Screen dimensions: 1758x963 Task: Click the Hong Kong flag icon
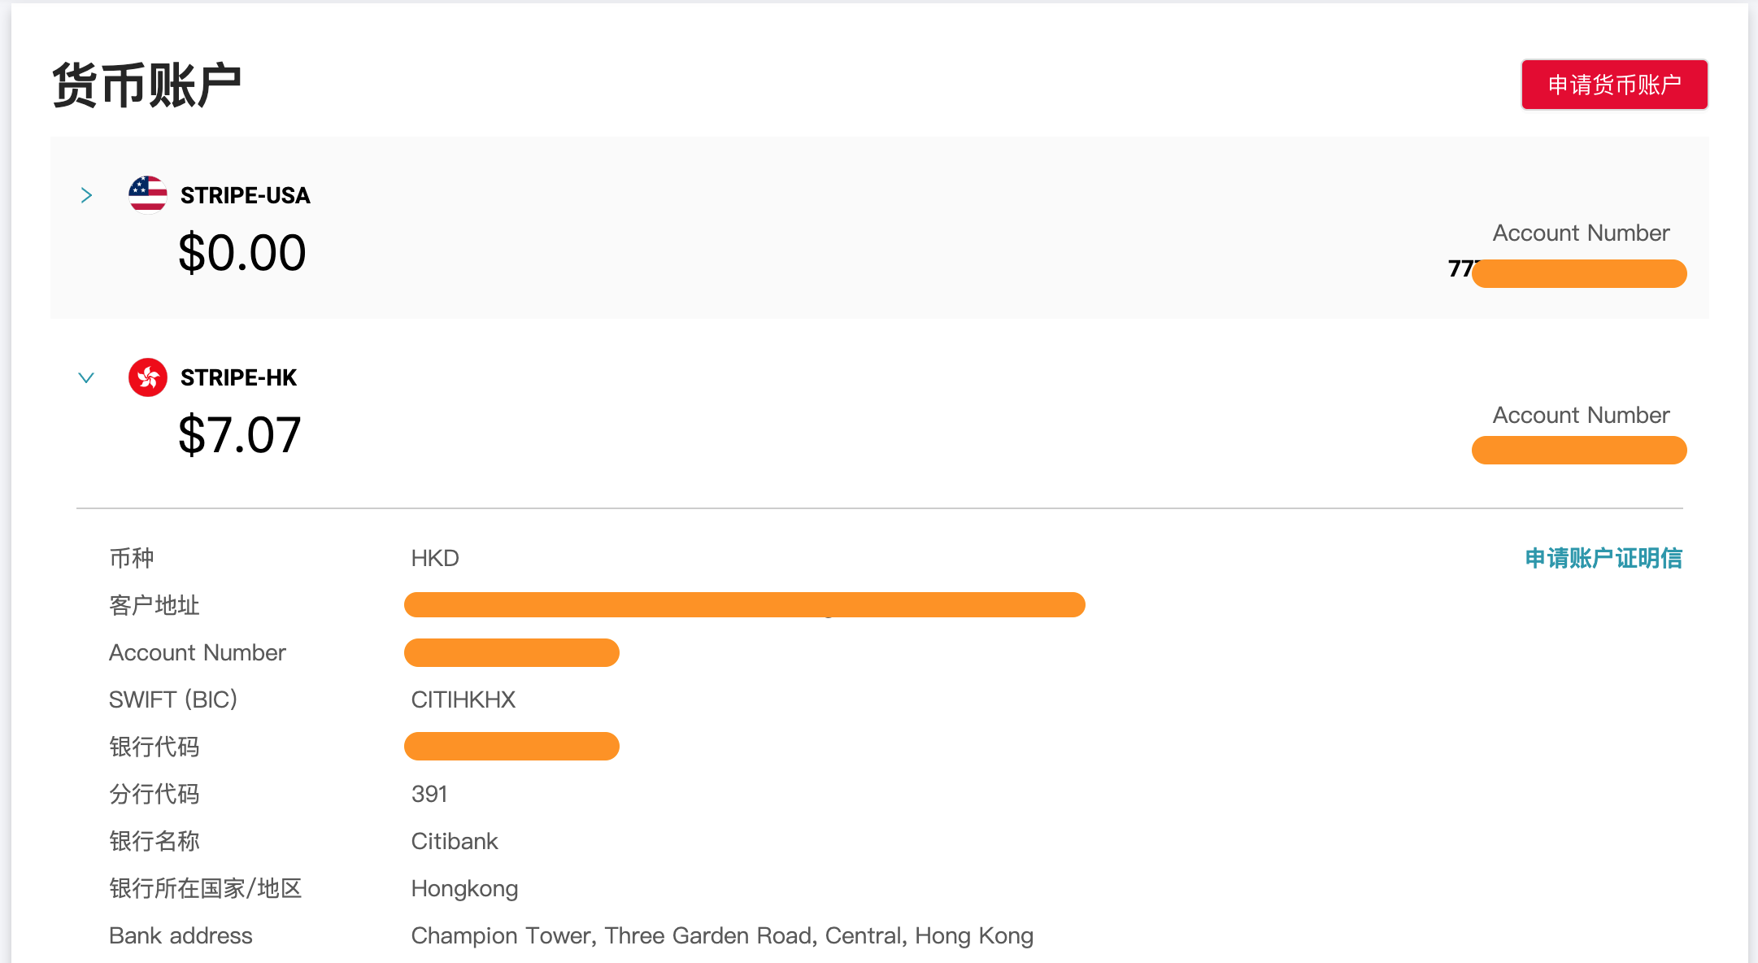coord(148,377)
